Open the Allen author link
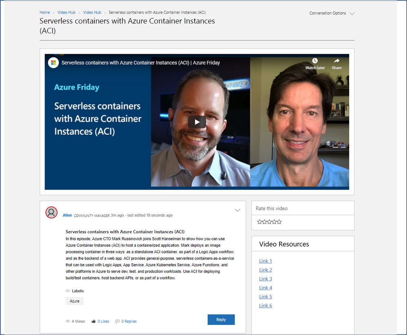This screenshot has height=335, width=407. click(67, 215)
